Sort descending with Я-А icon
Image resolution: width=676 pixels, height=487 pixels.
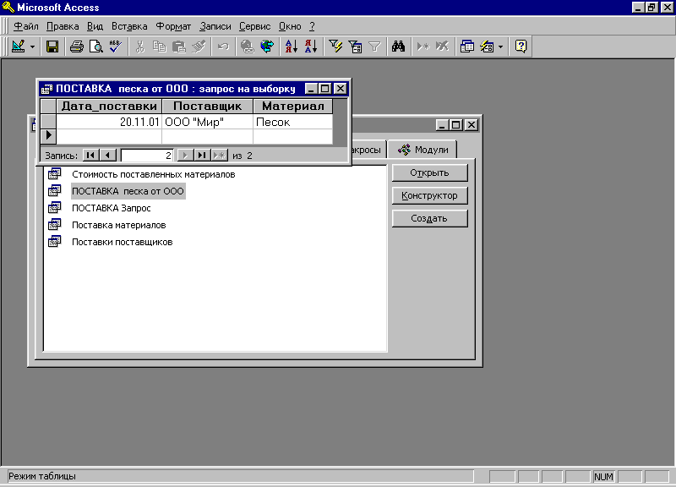point(311,47)
